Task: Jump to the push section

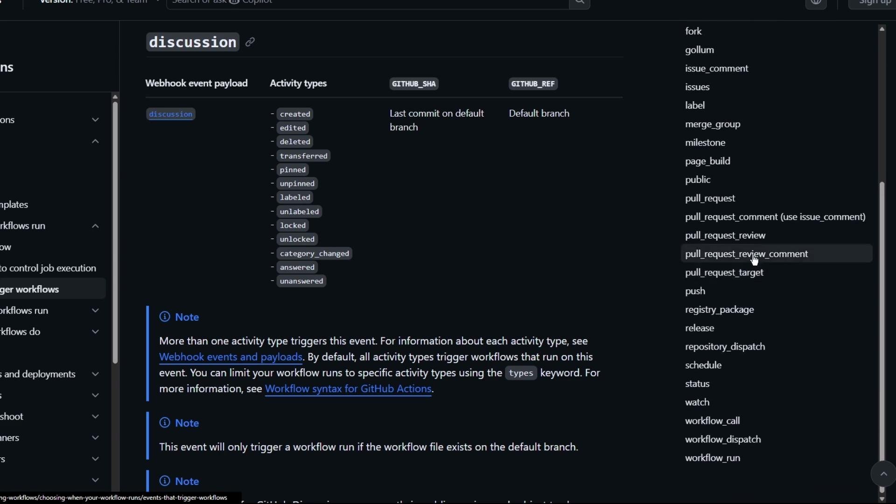Action: click(695, 291)
